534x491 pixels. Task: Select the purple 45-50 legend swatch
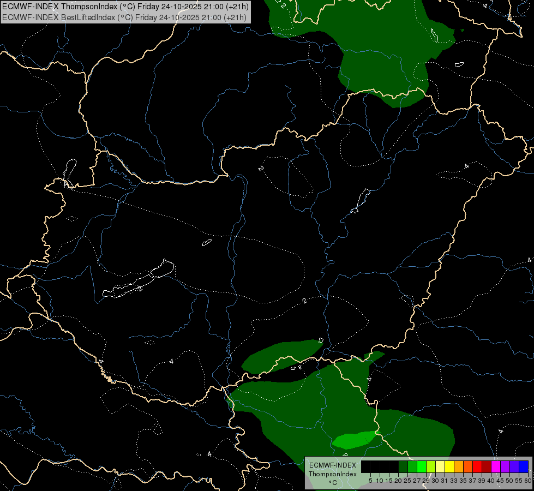(x=505, y=466)
